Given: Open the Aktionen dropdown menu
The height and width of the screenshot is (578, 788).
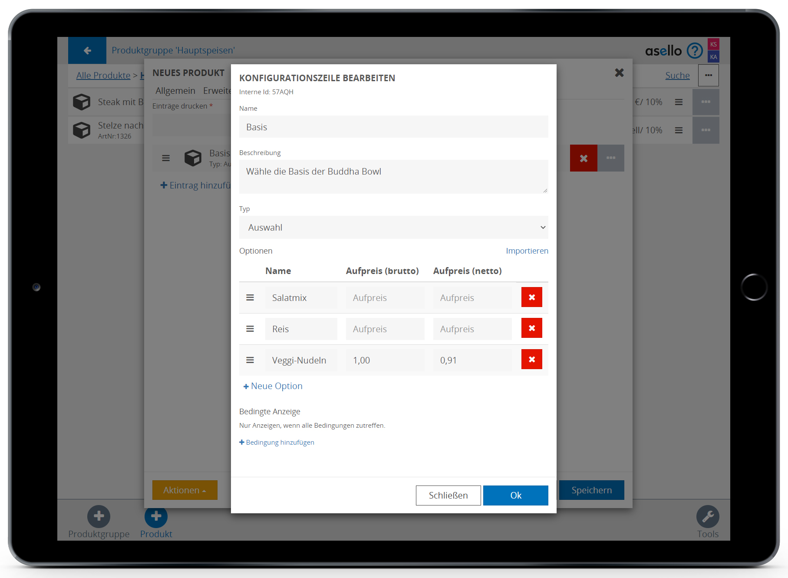Looking at the screenshot, I should 185,490.
